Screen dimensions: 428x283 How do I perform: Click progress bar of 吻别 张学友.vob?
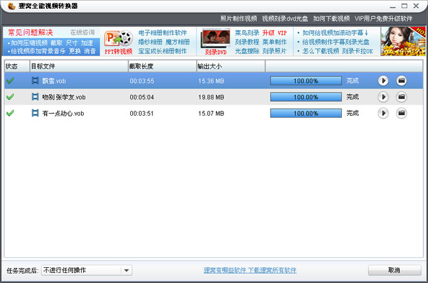click(x=305, y=97)
